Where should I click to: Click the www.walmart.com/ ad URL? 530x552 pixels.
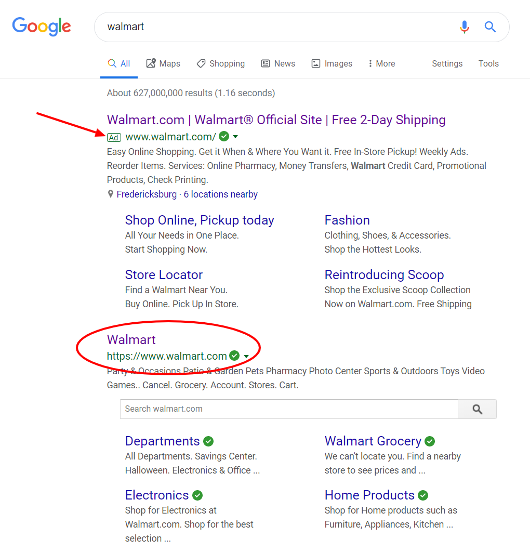tap(170, 137)
